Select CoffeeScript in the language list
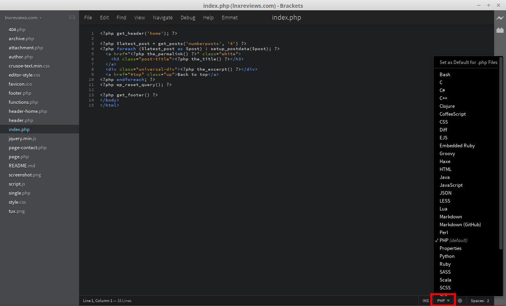 pyautogui.click(x=453, y=114)
